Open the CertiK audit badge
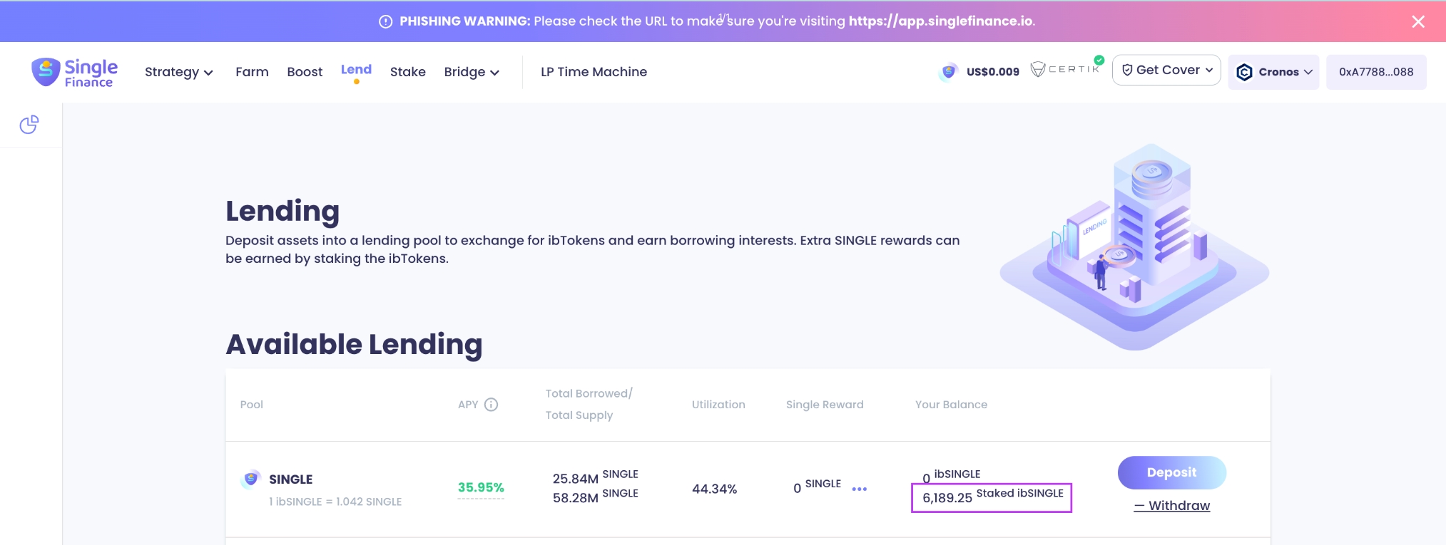1446x545 pixels. click(x=1066, y=69)
